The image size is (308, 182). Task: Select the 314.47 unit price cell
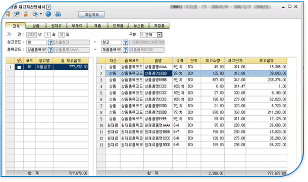235,86
